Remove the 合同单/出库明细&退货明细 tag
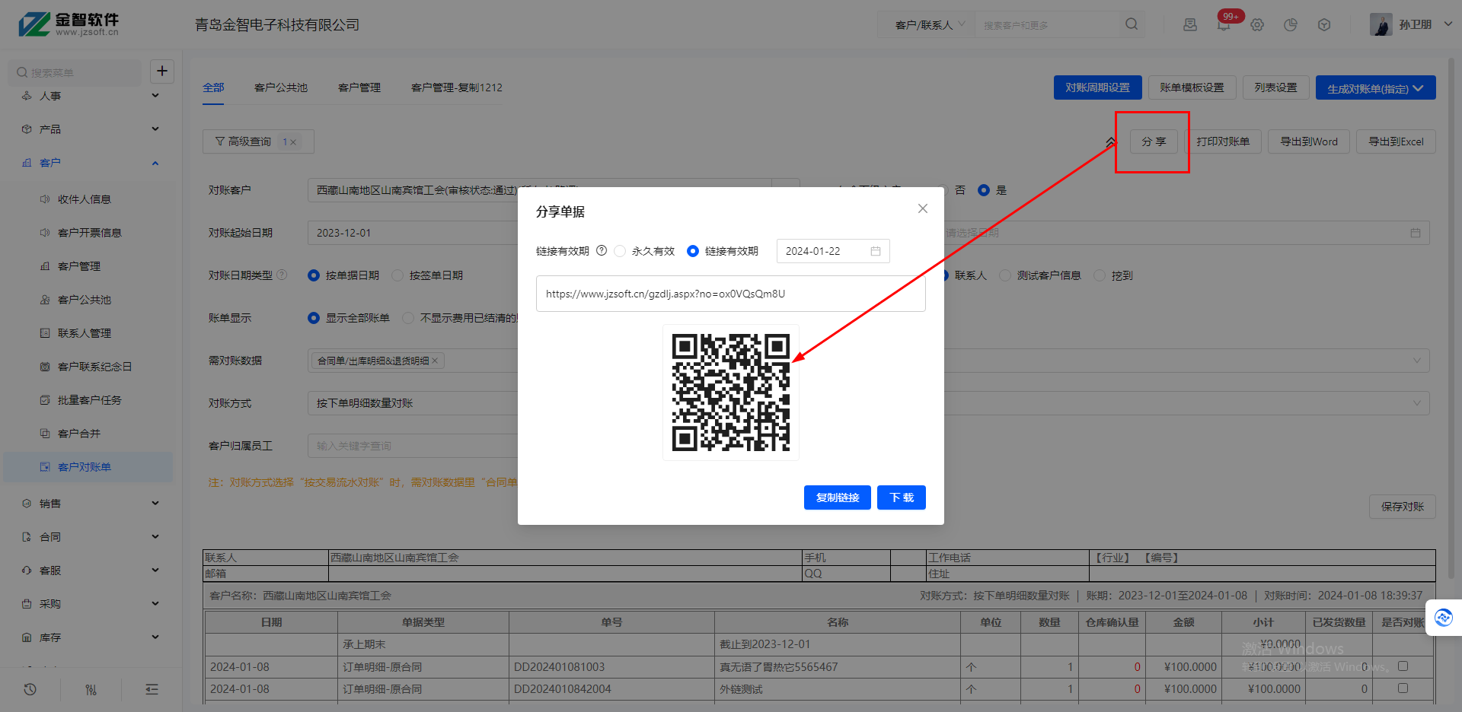 point(435,361)
